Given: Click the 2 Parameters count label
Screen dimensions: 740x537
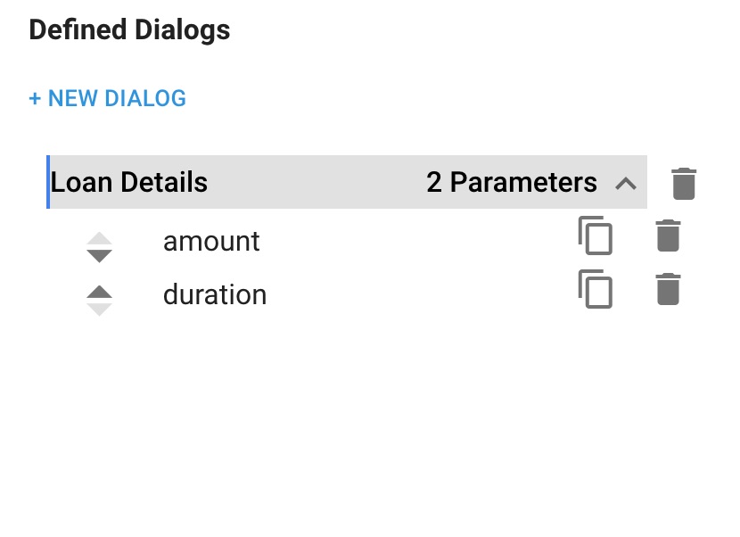Looking at the screenshot, I should click(512, 182).
